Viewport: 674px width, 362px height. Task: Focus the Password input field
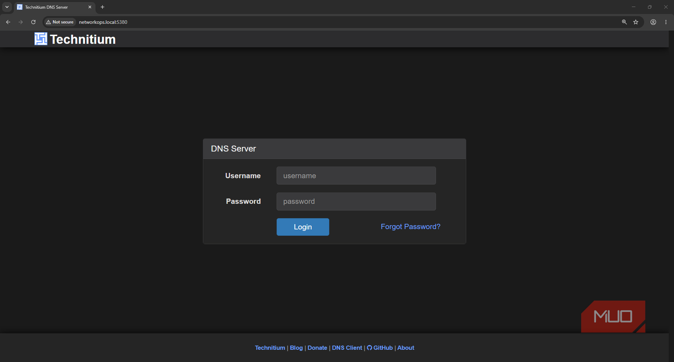pos(356,201)
